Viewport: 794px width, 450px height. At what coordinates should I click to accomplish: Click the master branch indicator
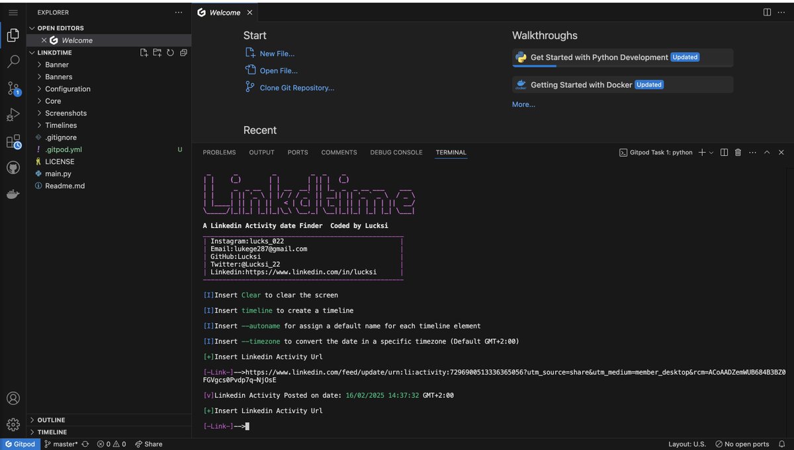click(60, 444)
